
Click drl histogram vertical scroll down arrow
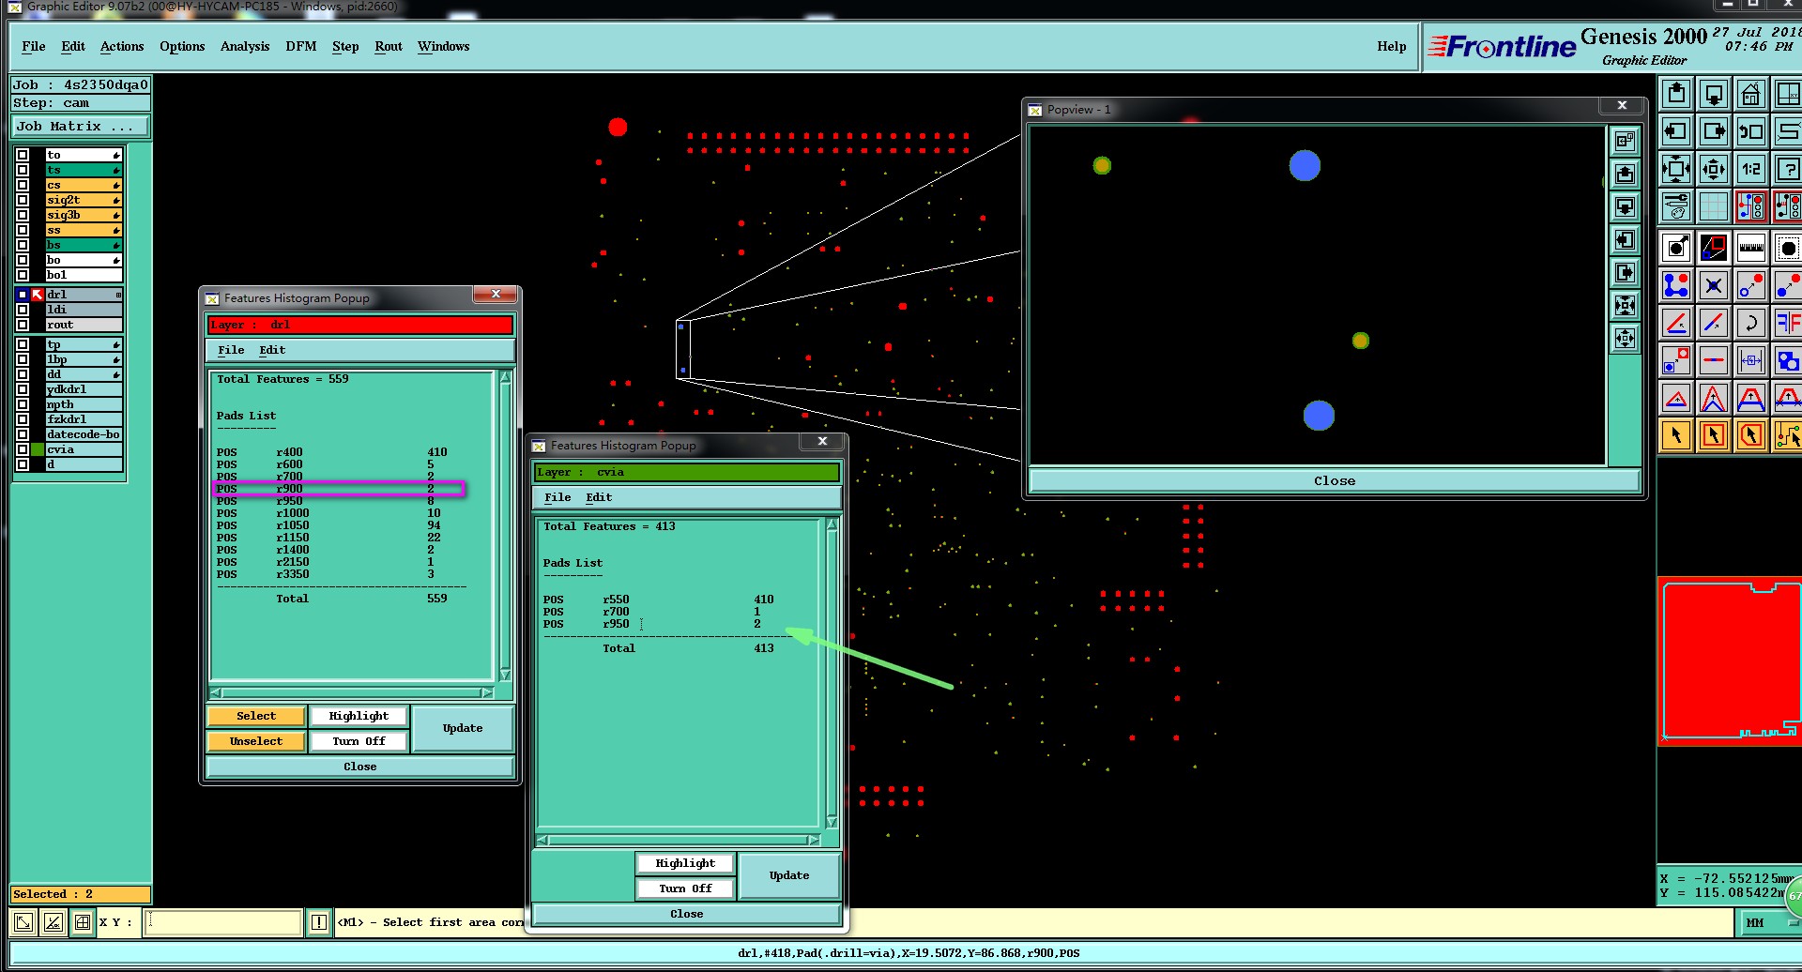tap(505, 675)
